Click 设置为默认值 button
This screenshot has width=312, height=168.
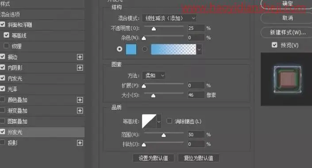click(x=154, y=158)
